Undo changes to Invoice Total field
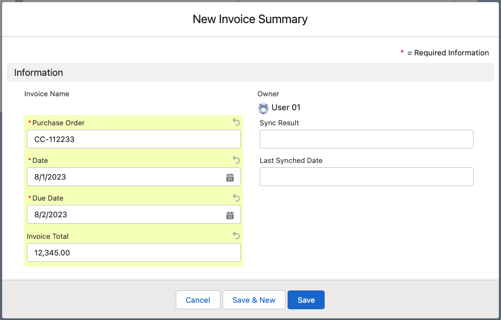This screenshot has height=320, width=501. [236, 235]
